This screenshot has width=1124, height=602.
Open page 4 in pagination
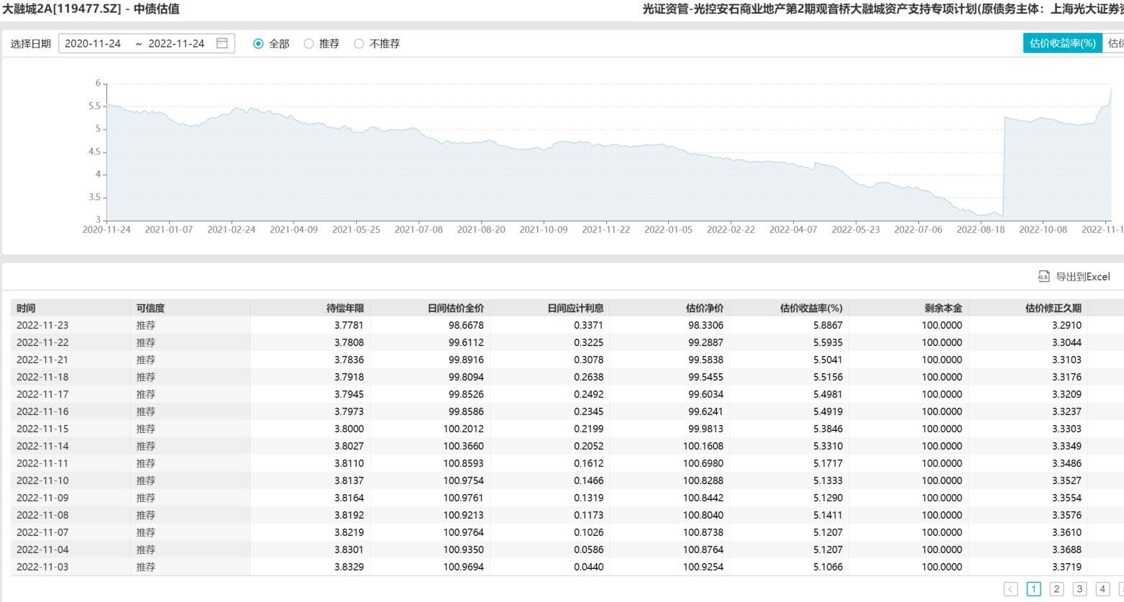click(1102, 589)
